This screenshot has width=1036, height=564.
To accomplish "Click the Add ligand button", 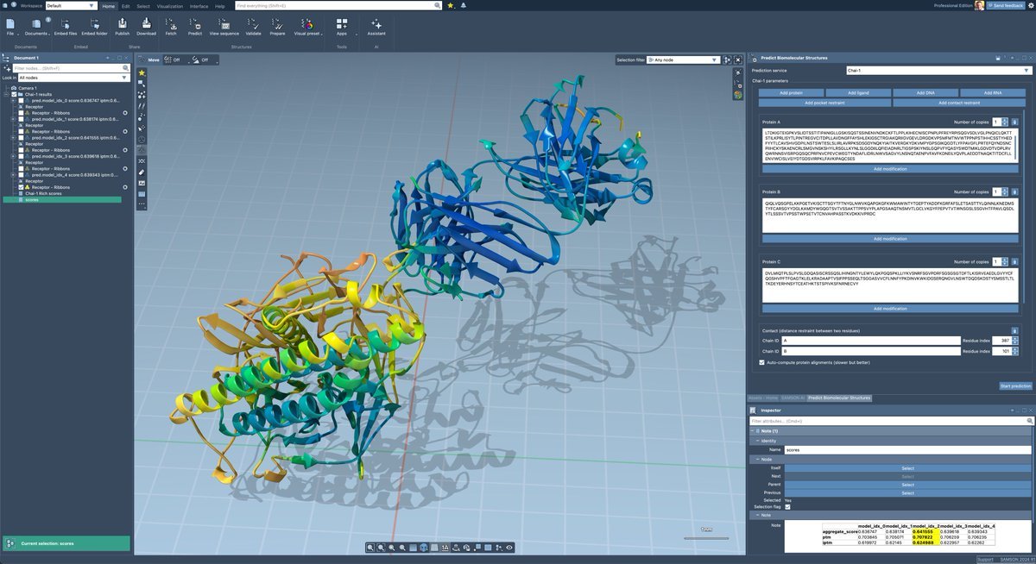I will click(x=858, y=92).
